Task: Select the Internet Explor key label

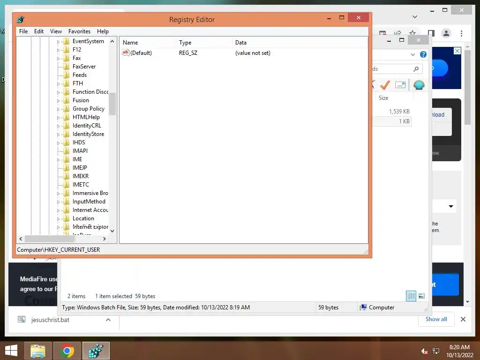Action: coord(90,227)
